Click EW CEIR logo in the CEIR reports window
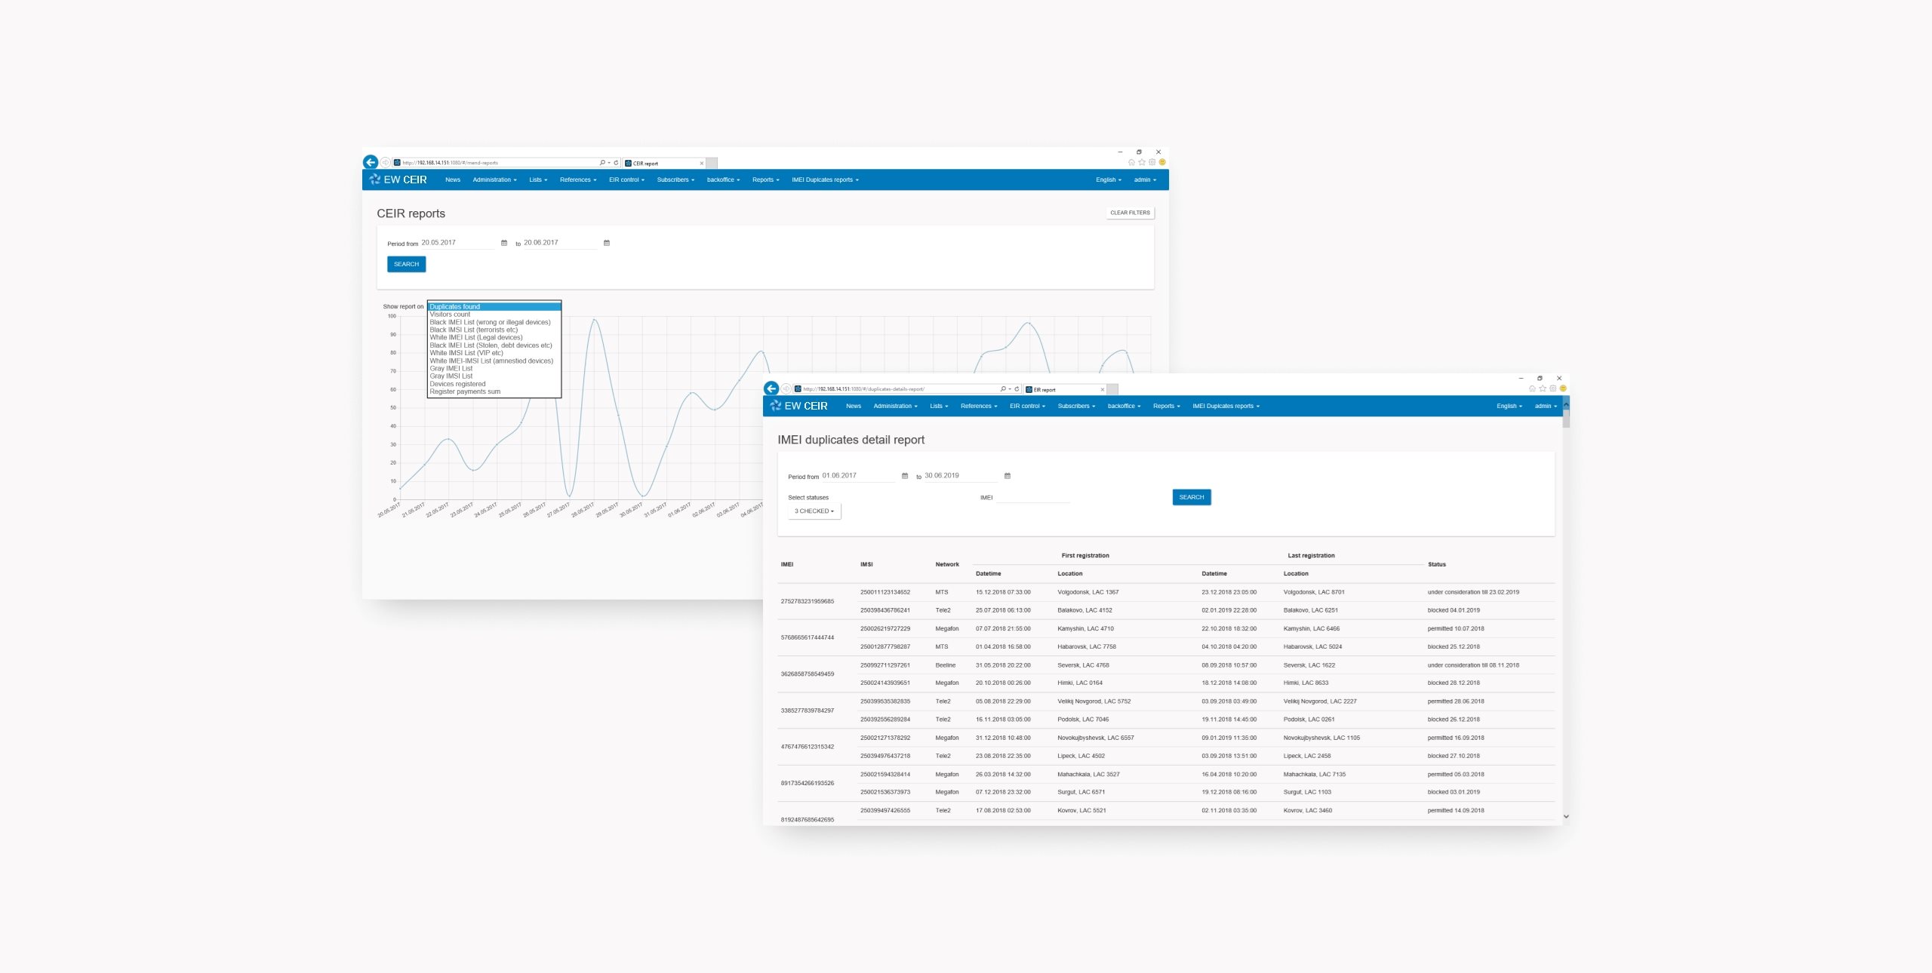Screen dimensions: 1932x973 coord(398,180)
